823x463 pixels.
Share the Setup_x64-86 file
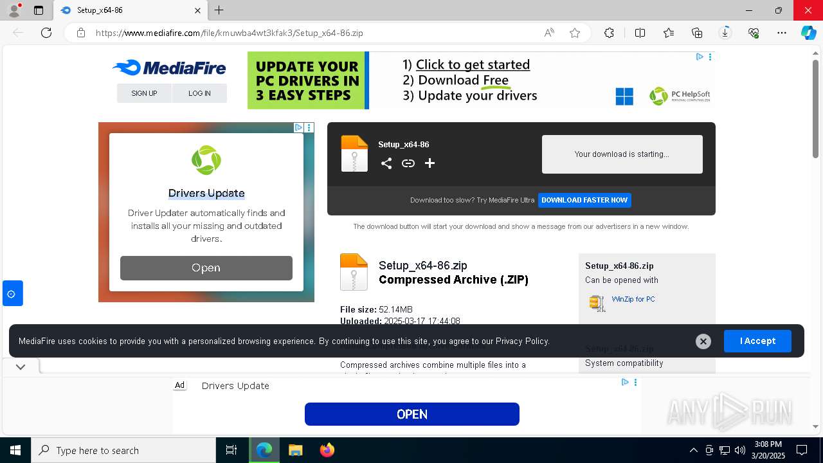point(386,163)
